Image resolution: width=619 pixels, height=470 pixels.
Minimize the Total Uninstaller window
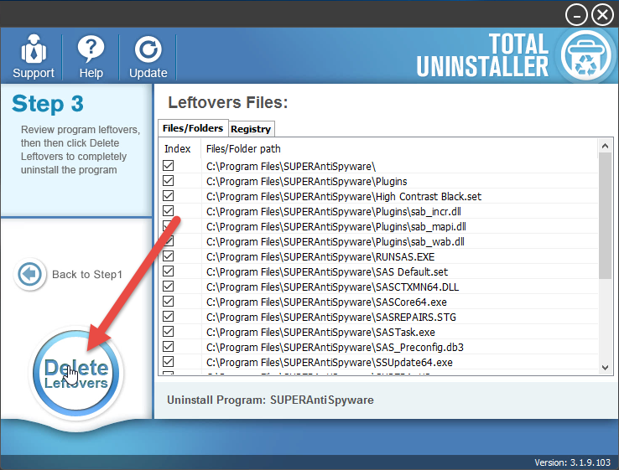576,15
